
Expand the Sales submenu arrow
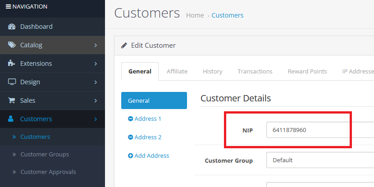point(96,100)
